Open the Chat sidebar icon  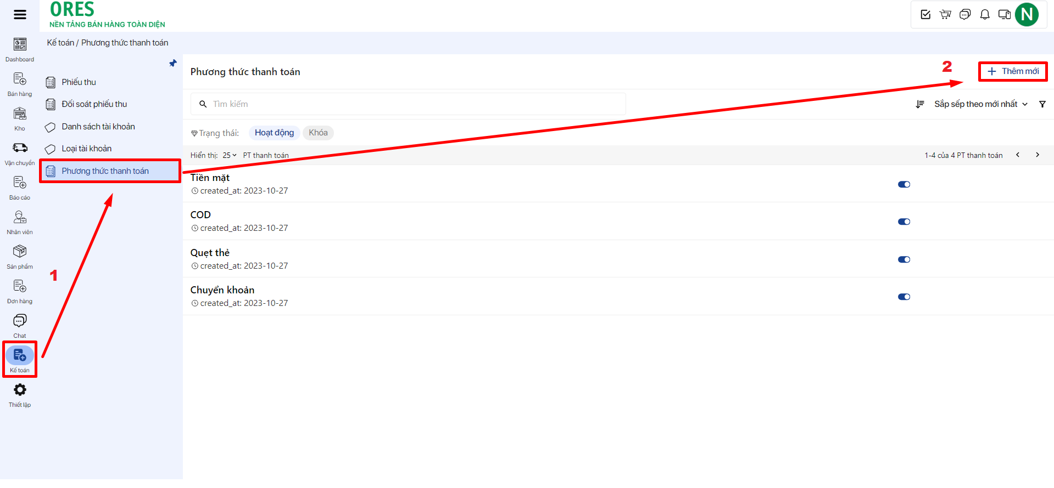[x=20, y=321]
